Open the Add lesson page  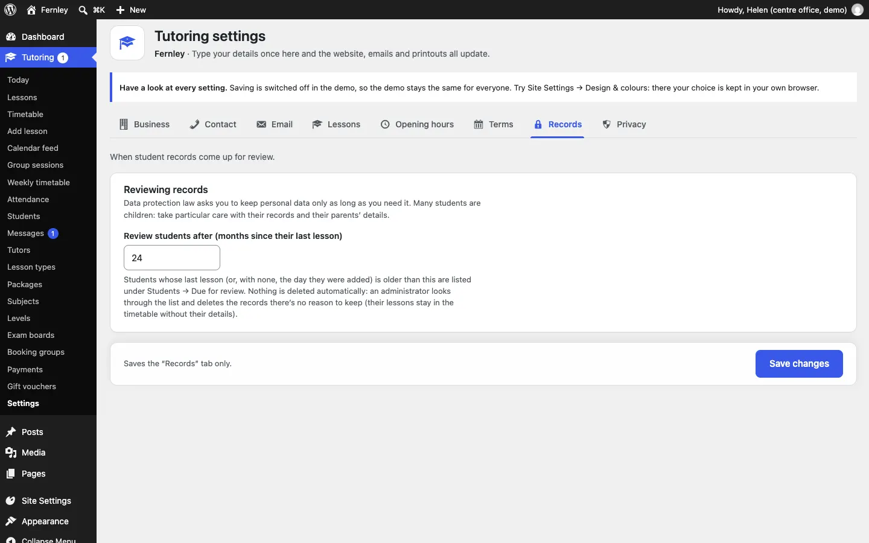coord(27,131)
